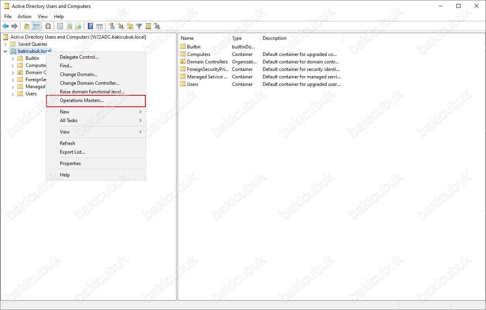Click ForeignSecurityPri... folder icon in list
This screenshot has width=486, height=310.
point(183,69)
